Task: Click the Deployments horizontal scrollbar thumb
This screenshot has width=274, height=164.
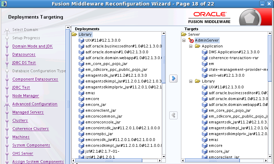Action: click(109, 161)
